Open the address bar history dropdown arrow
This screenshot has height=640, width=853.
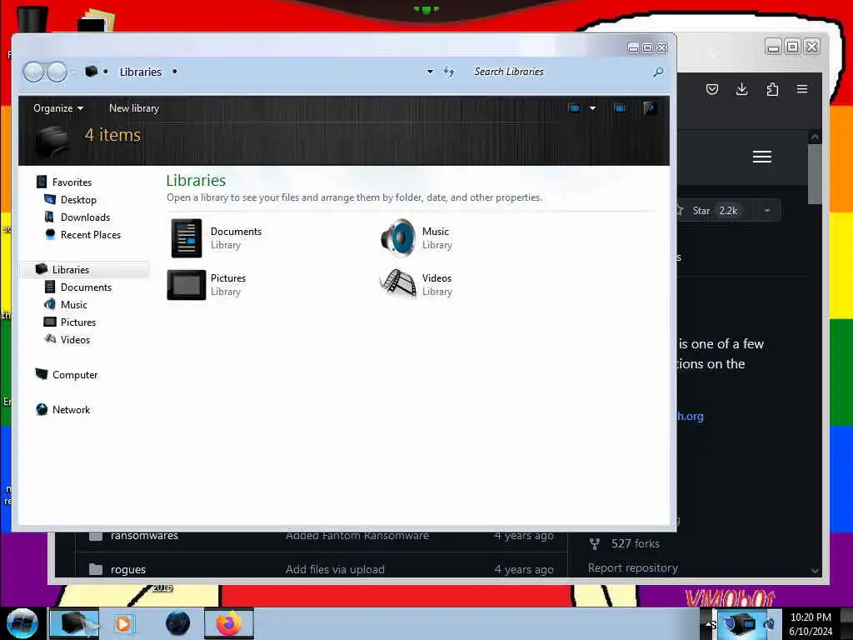pos(431,72)
